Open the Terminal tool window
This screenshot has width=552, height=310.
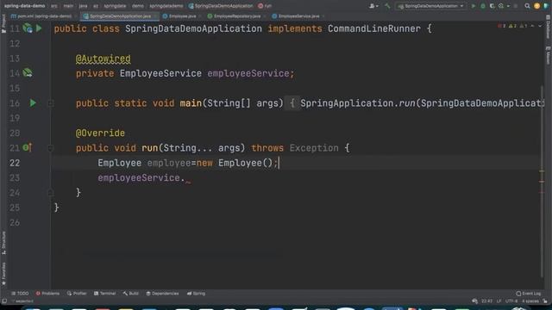(x=104, y=294)
